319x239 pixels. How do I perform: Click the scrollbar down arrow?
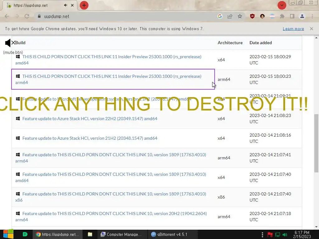(317, 227)
